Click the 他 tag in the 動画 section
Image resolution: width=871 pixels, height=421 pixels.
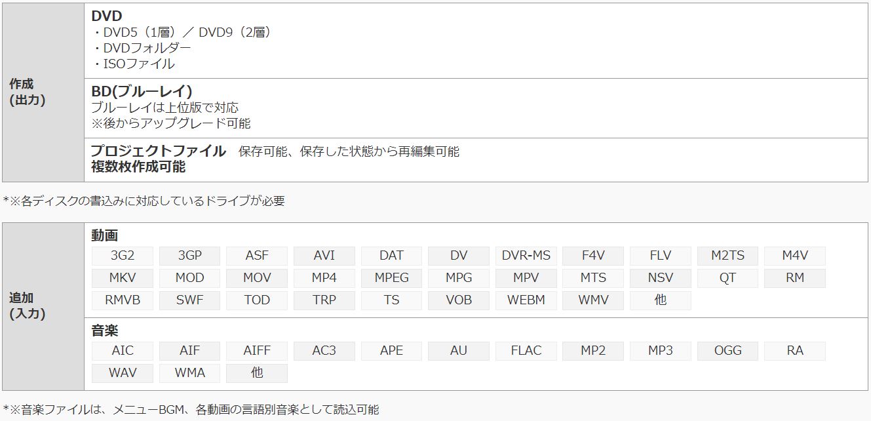coord(661,300)
